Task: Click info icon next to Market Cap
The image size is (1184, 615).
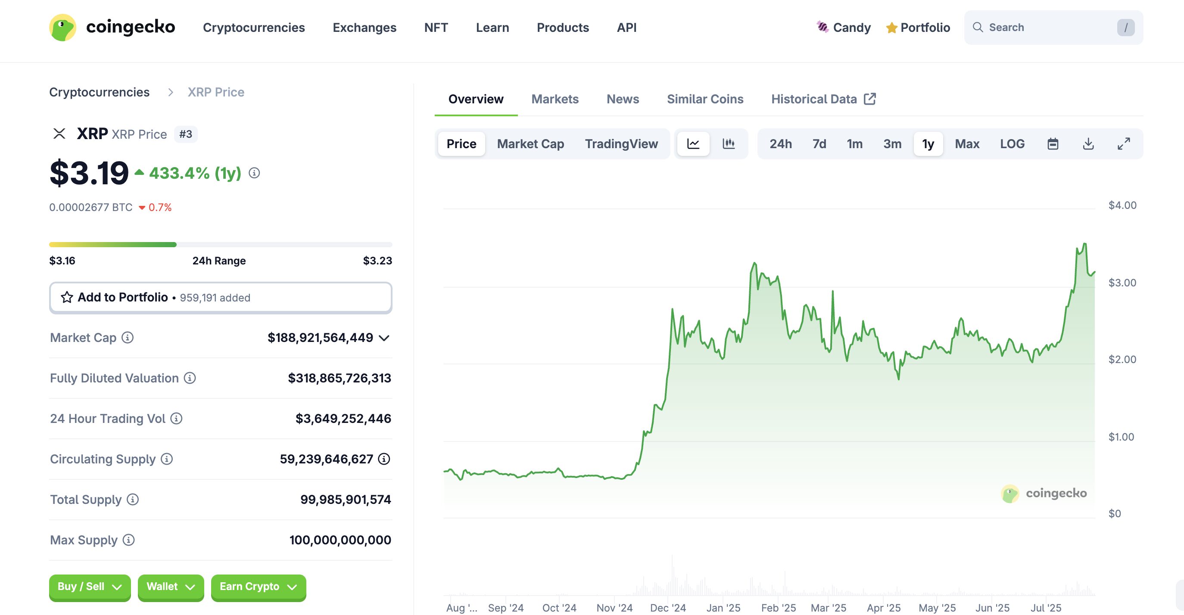Action: point(127,338)
